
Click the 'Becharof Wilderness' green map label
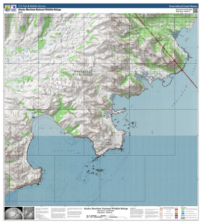pos(82,73)
